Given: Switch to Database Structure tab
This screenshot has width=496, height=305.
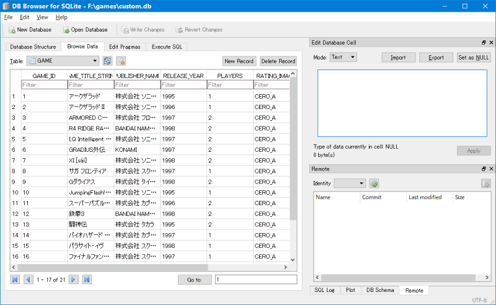Looking at the screenshot, I should pyautogui.click(x=33, y=47).
